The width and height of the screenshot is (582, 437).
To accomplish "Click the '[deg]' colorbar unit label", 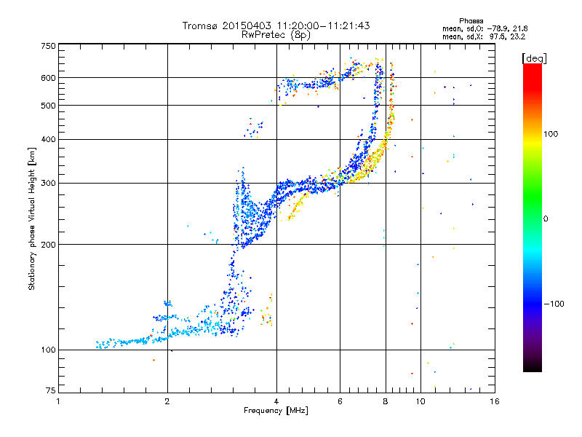I will 534,58.
